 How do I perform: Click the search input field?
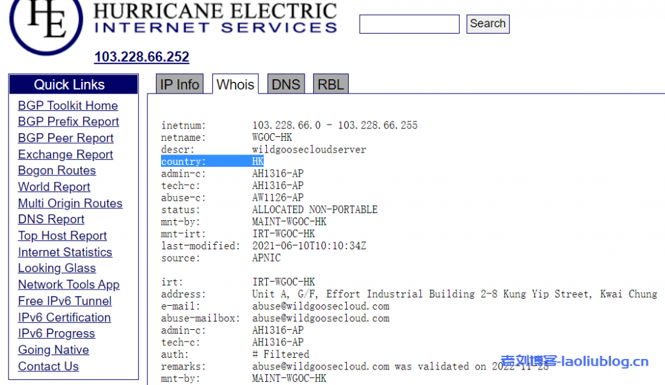click(x=409, y=24)
